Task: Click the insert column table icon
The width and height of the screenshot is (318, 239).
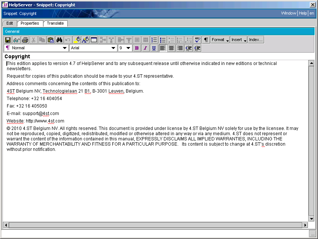Action: pos(111,40)
